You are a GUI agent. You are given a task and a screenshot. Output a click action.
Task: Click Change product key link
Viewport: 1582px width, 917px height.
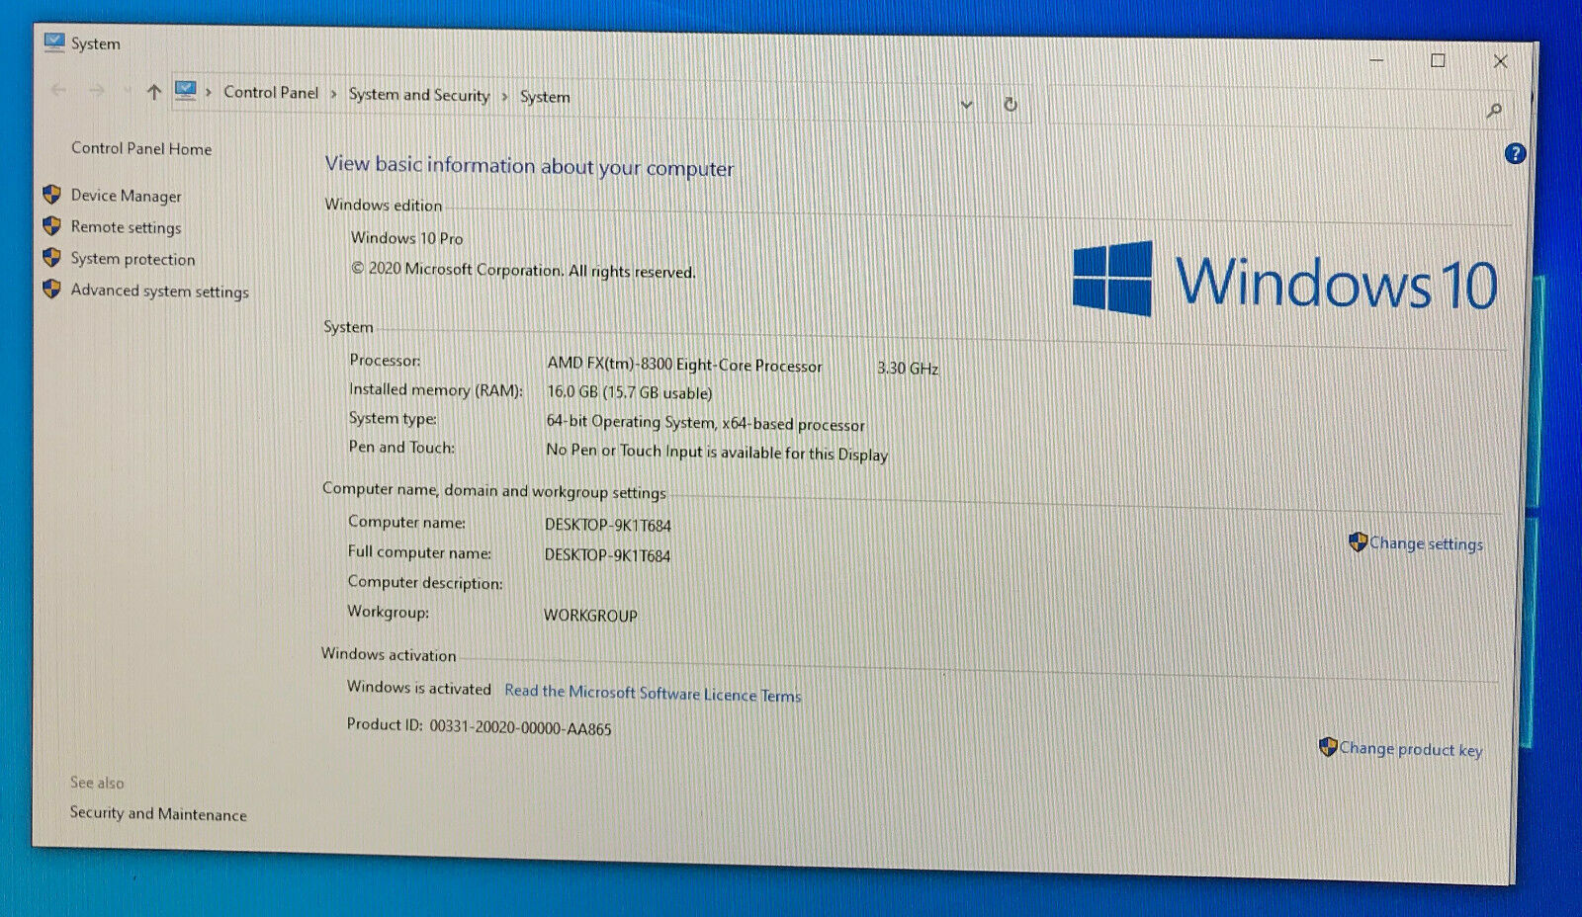coord(1411,749)
